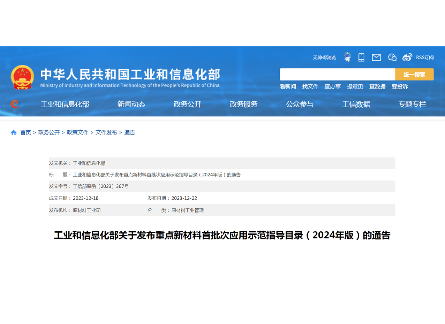
Task: Click the red gear logo beside navigation
Action: 15,104
